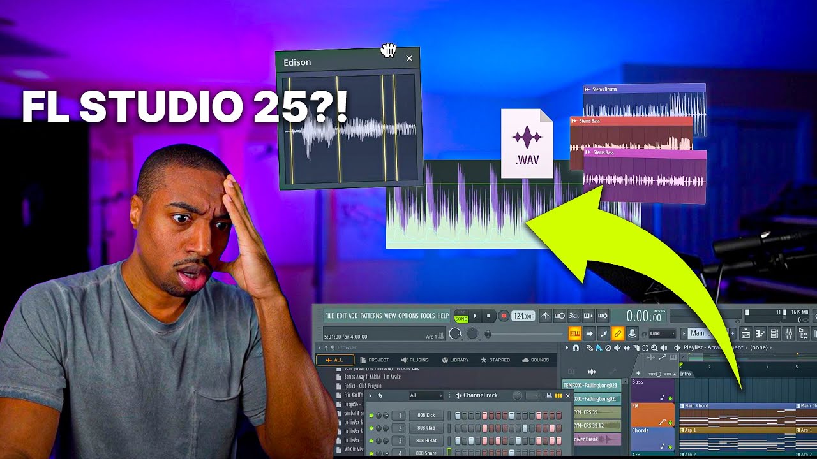Screen dimensions: 817x459
Task: Click the Channel rack swing knob
Action: pyautogui.click(x=517, y=396)
